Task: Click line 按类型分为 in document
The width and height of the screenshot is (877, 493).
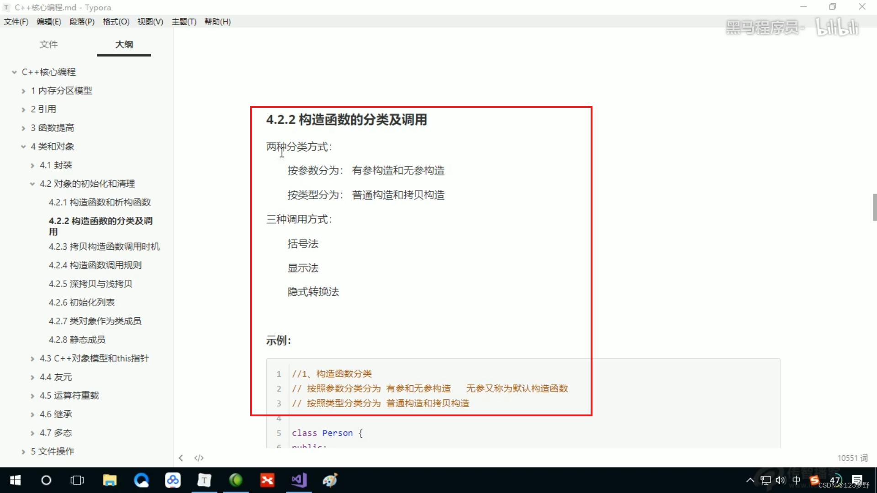Action: [366, 195]
